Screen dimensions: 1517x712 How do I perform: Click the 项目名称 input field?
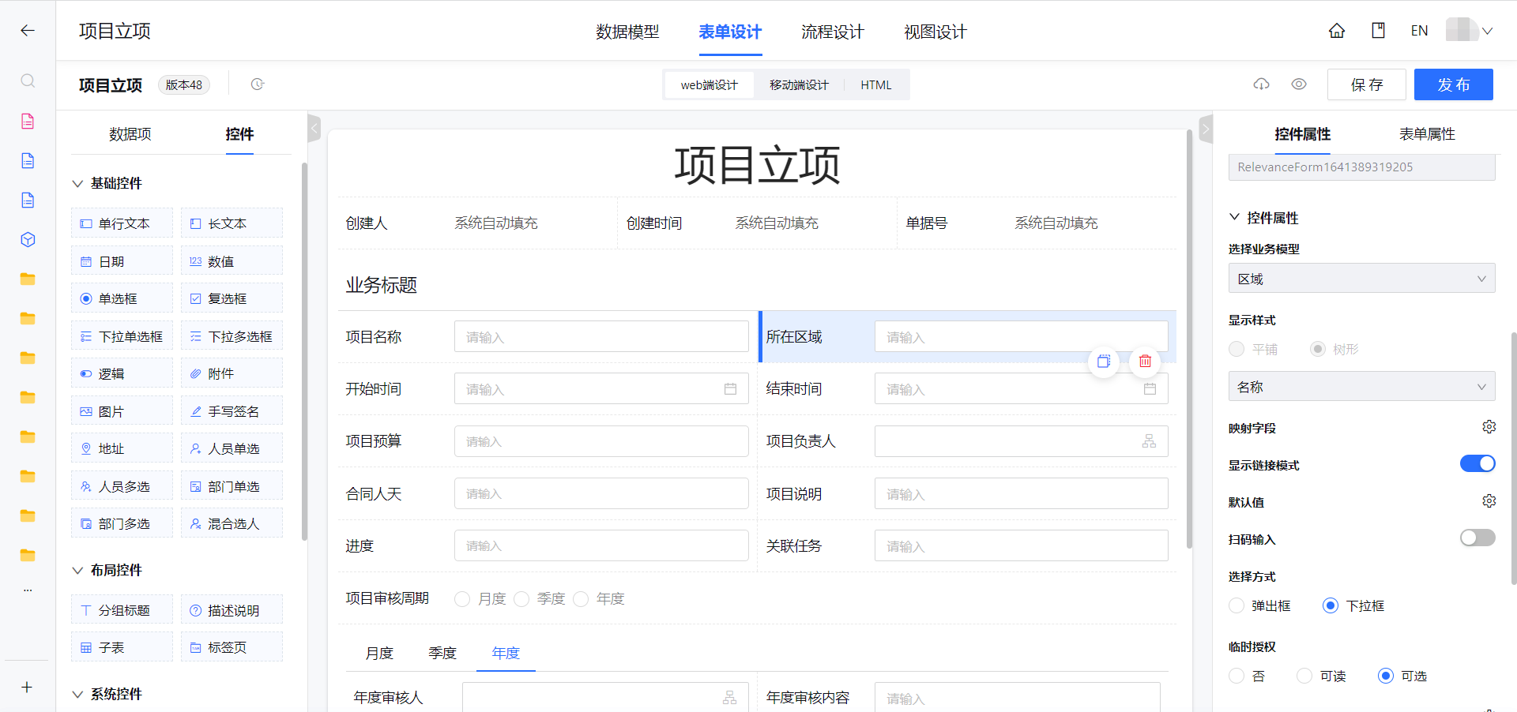(x=601, y=336)
